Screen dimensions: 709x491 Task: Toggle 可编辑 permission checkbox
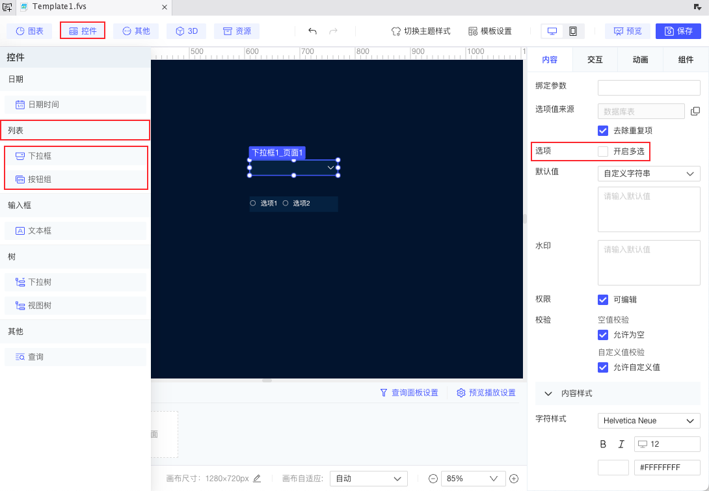(x=603, y=299)
